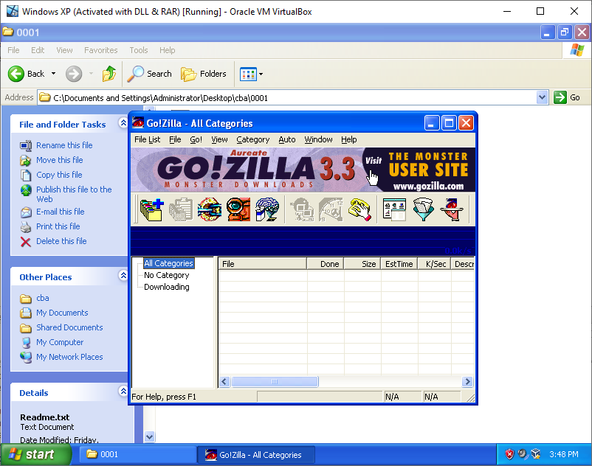
Task: Click the red X Delete this file icon
Action: click(25, 241)
